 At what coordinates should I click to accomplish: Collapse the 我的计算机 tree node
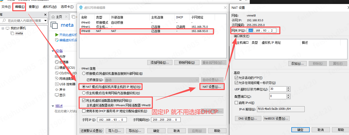3,28
